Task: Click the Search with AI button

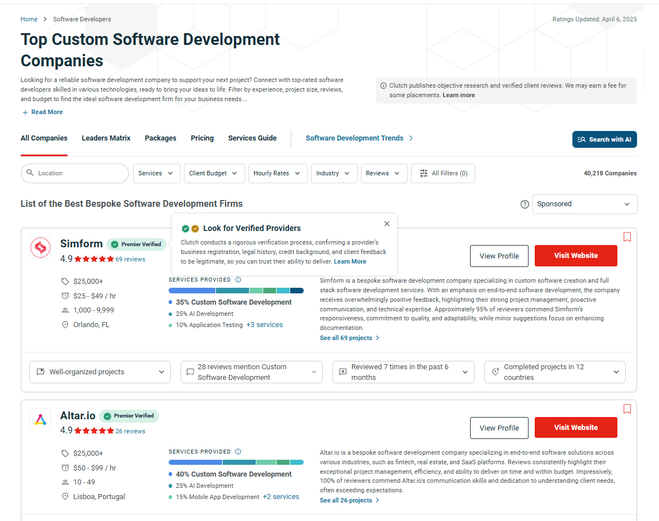Action: point(604,139)
